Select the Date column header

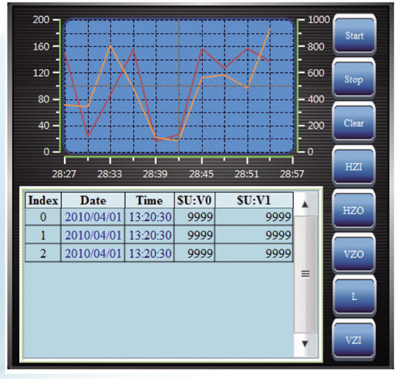[93, 200]
